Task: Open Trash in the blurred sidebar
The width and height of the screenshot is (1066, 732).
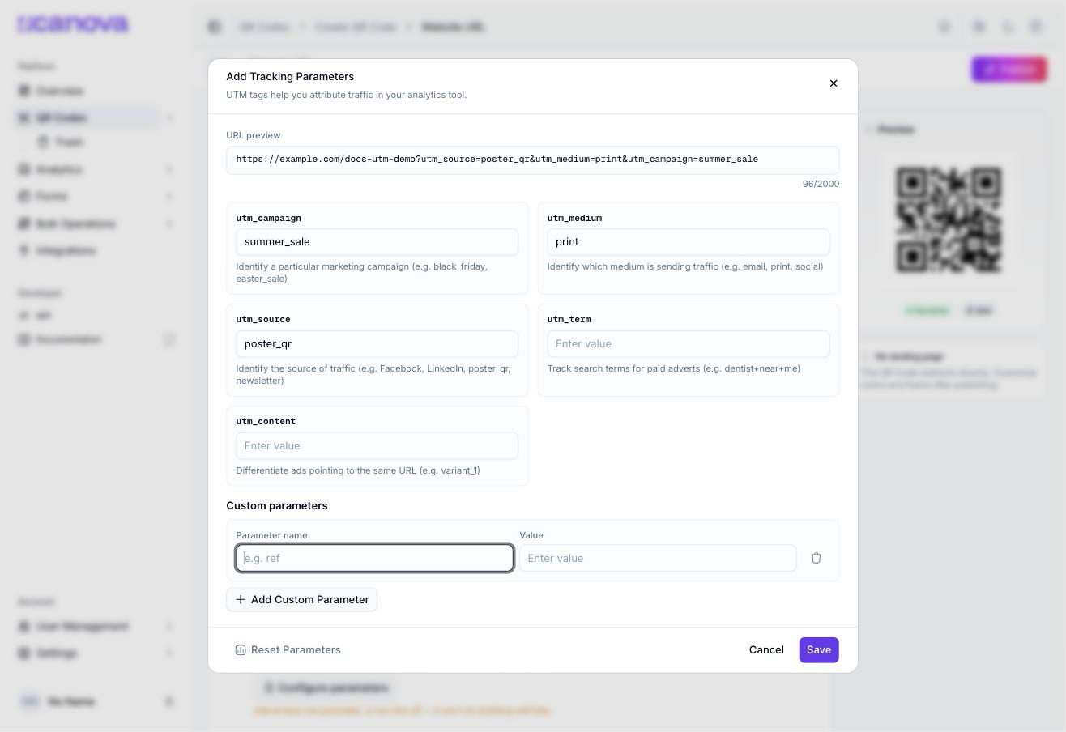Action: (x=69, y=142)
